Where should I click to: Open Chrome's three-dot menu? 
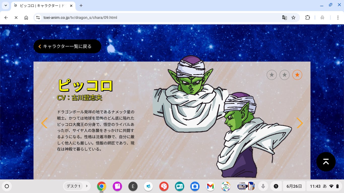coord(338,18)
